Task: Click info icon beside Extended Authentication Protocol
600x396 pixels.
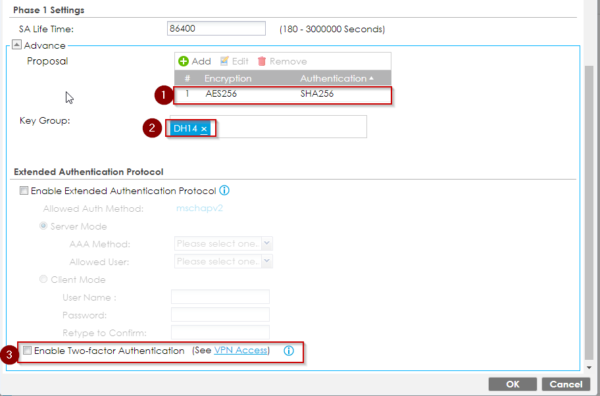Action: point(224,191)
